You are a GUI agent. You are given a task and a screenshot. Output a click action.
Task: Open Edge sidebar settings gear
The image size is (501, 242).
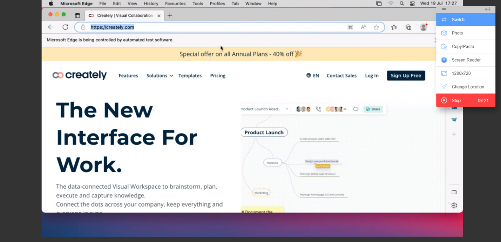point(454,206)
